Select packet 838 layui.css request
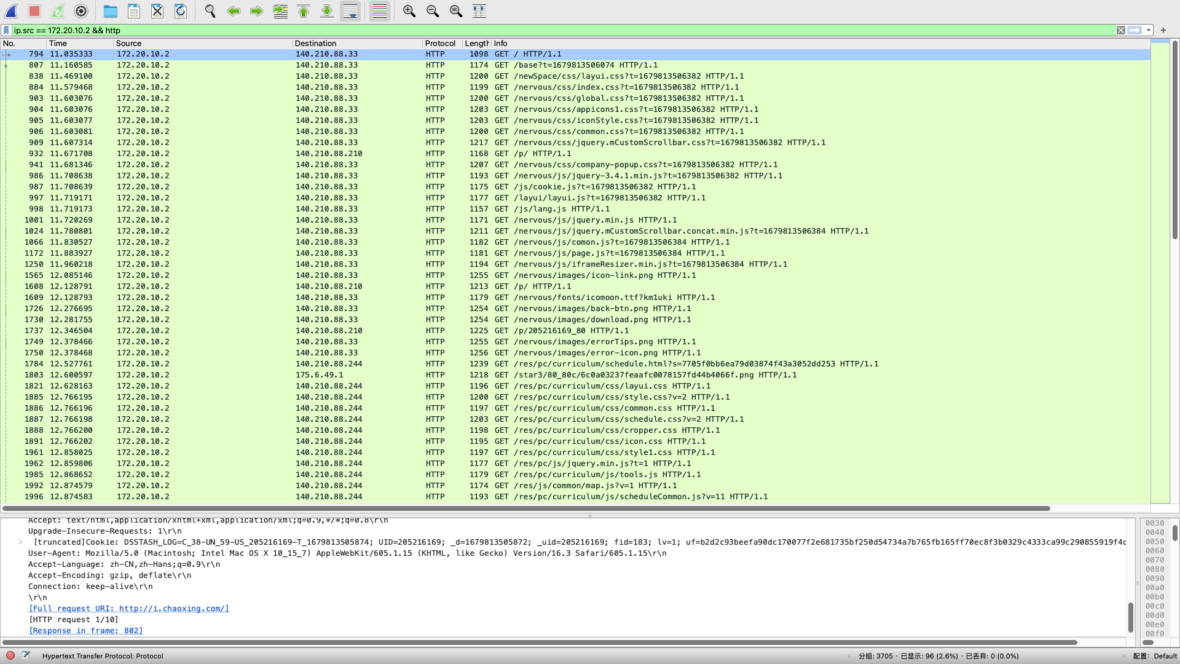 (575, 76)
